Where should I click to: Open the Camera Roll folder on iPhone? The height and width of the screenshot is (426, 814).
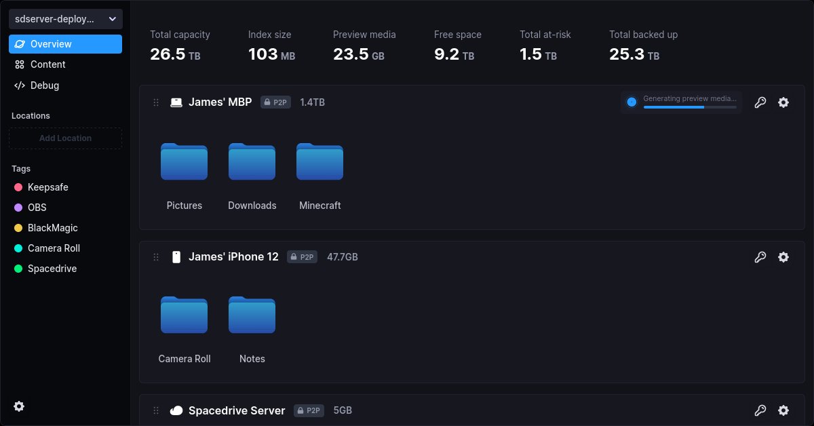click(x=185, y=330)
